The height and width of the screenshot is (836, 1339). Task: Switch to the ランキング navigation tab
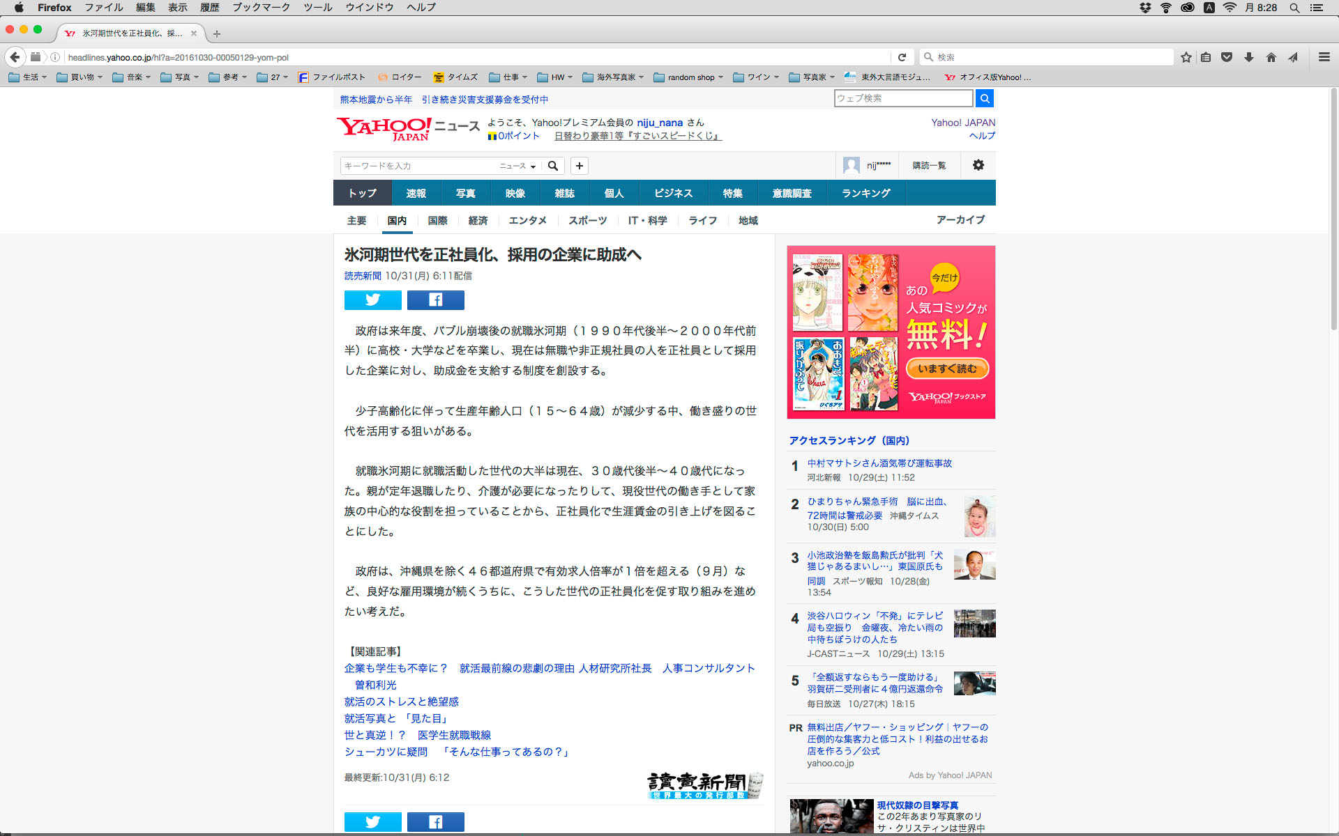pos(865,193)
